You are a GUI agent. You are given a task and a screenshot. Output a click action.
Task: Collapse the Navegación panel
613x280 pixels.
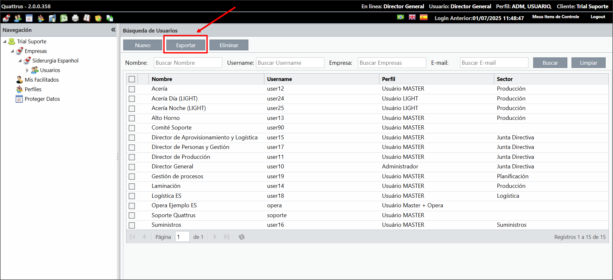coord(113,30)
